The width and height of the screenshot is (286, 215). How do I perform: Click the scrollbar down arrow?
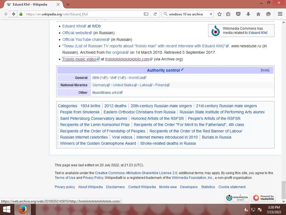(283, 202)
